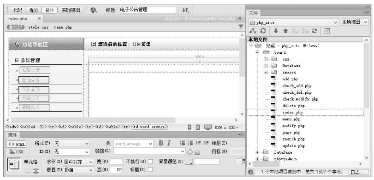Click the 高 (Height) field showing 22

(x=116, y=170)
